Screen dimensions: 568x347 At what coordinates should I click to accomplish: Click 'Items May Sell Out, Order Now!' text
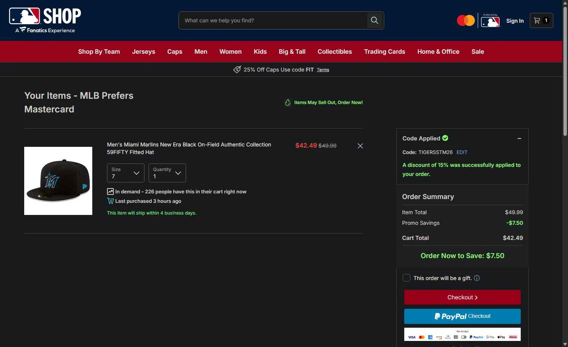329,103
